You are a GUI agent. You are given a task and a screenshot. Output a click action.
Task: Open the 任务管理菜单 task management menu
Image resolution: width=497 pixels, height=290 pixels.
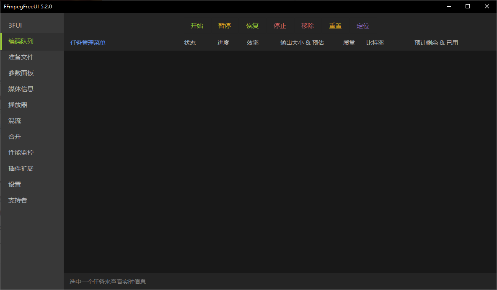pos(88,43)
